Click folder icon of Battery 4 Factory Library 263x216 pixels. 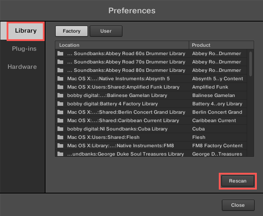60,104
